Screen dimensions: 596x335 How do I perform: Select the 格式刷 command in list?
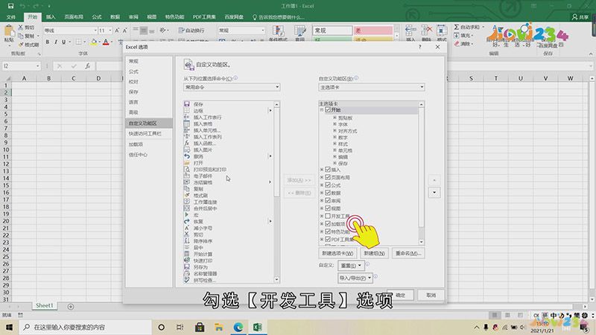(200, 195)
